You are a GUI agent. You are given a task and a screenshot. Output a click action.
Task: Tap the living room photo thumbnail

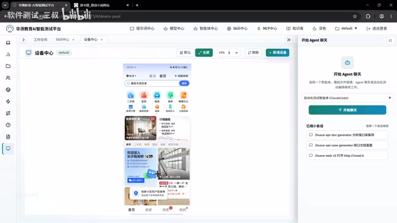point(141,128)
